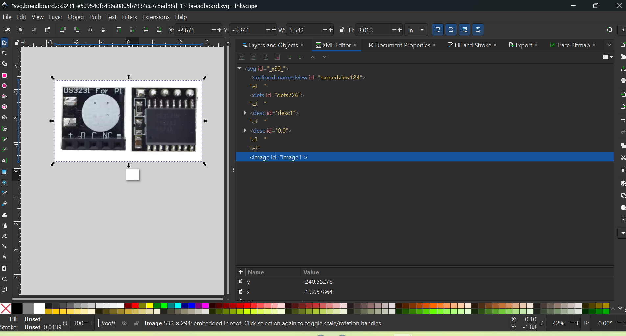Viewport: 626px width, 336px height.
Task: Flip selection horizontally
Action: [x=90, y=30]
